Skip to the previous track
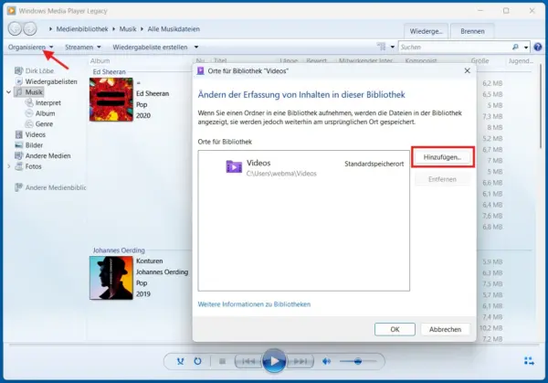This screenshot has width=548, height=383. [x=248, y=361]
